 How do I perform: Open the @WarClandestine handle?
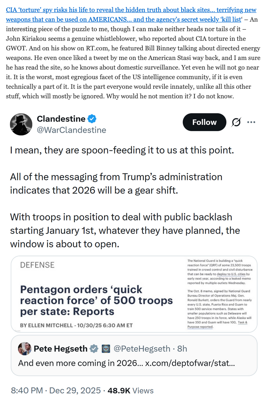[x=72, y=130]
